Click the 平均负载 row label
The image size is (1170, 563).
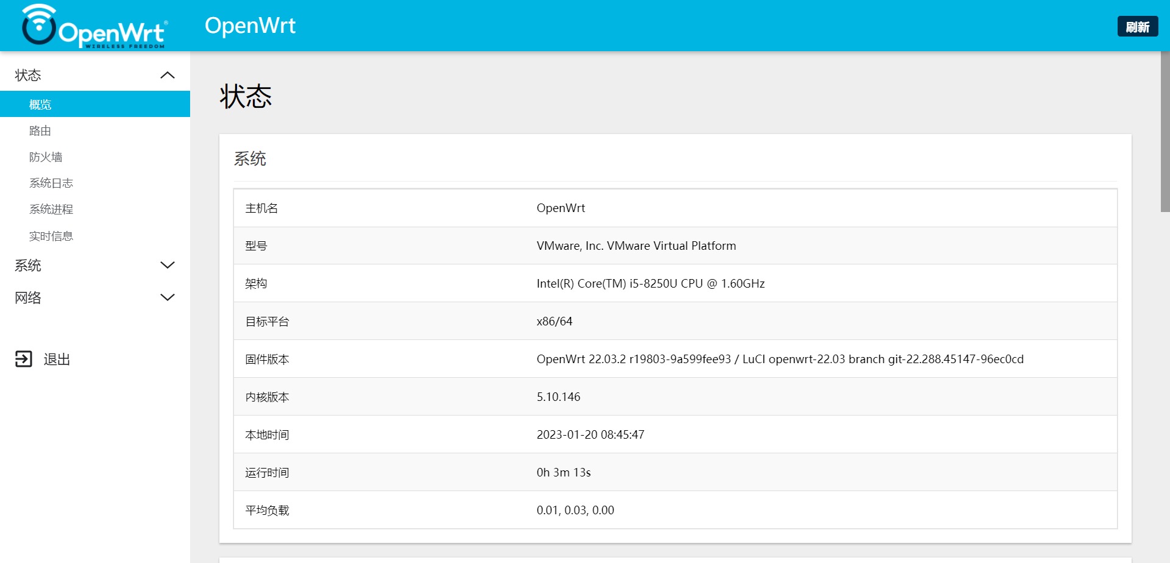coord(267,511)
